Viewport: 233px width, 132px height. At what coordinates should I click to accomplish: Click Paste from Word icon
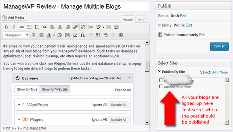click(x=67, y=35)
